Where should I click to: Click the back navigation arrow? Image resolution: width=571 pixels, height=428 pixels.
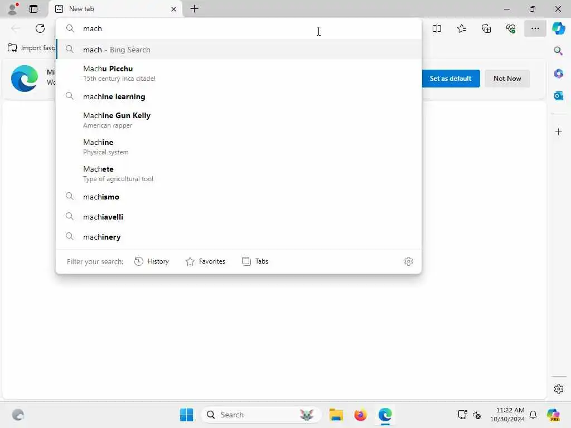tap(16, 28)
